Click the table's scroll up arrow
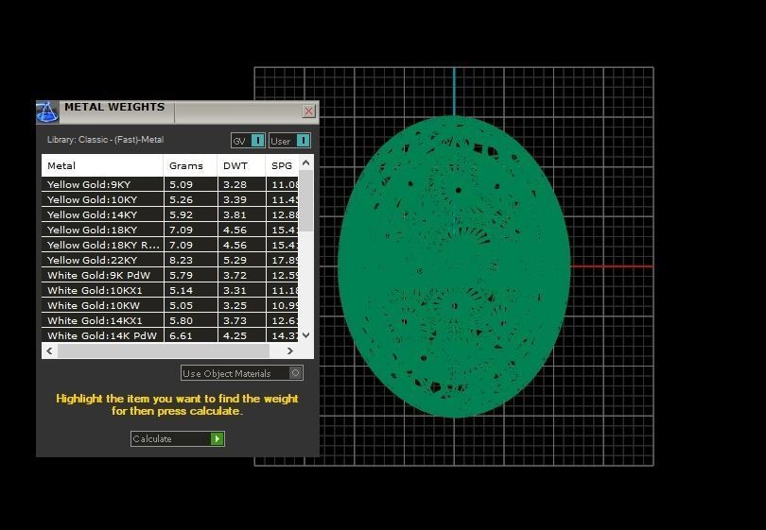The image size is (766, 530). click(x=305, y=163)
